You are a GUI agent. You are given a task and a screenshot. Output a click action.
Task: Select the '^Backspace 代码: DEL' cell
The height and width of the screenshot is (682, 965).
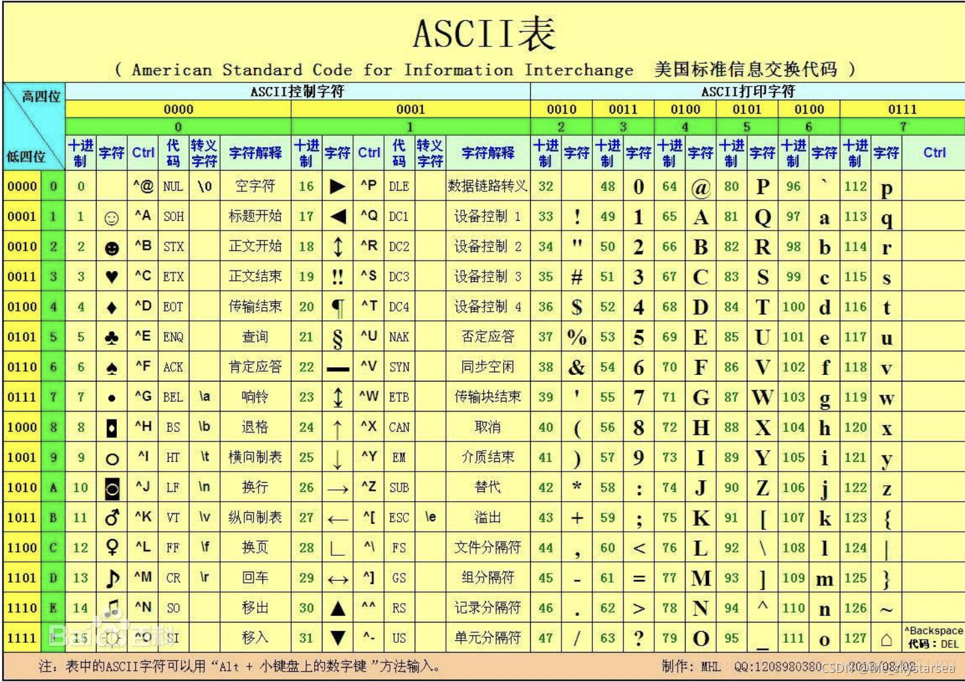pos(934,638)
